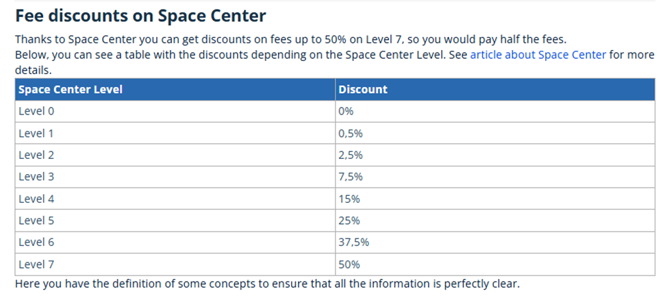Select the Level 5 table cell
The image size is (667, 296).
click(x=36, y=221)
